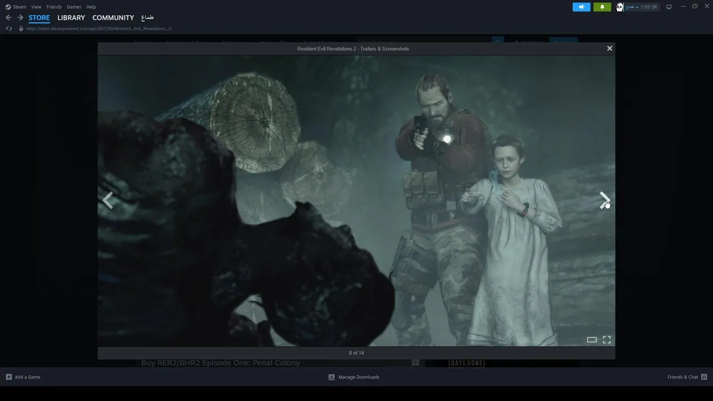Open the Friends menu
Viewport: 713px width, 401px height.
54,7
